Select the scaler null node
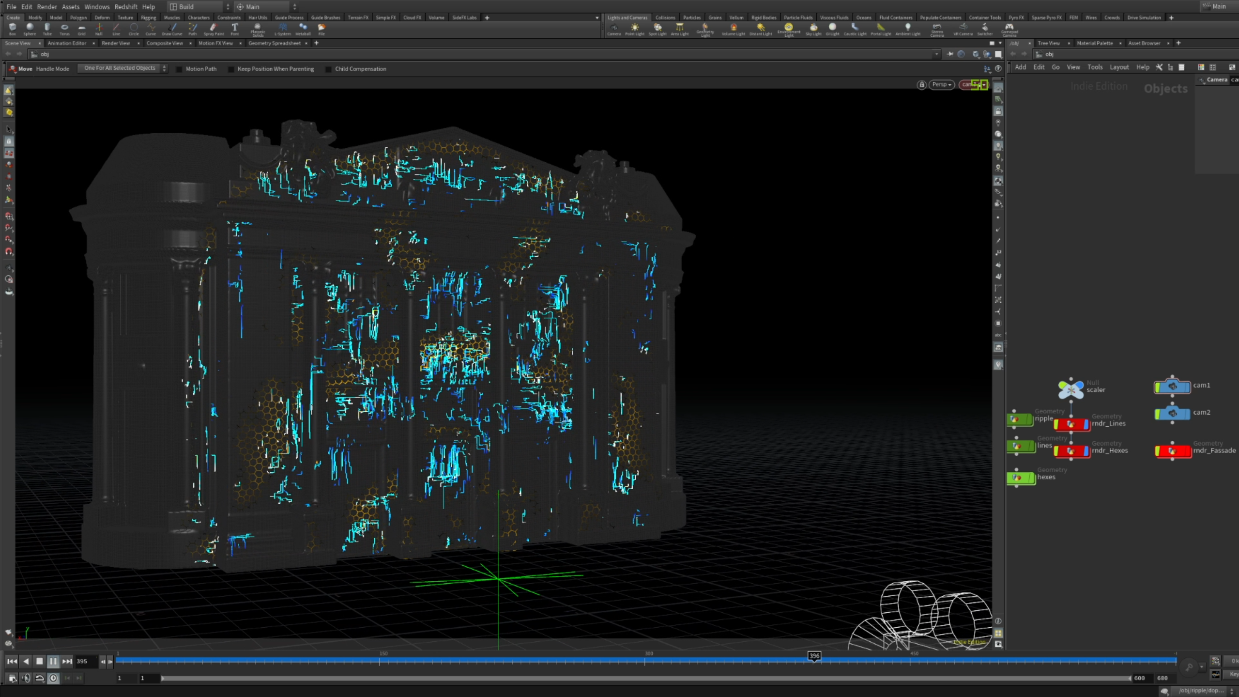Screen dimensions: 1239x697 click(1071, 389)
